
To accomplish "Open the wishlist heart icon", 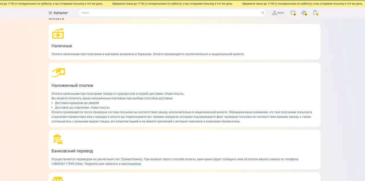I will pyautogui.click(x=293, y=13).
